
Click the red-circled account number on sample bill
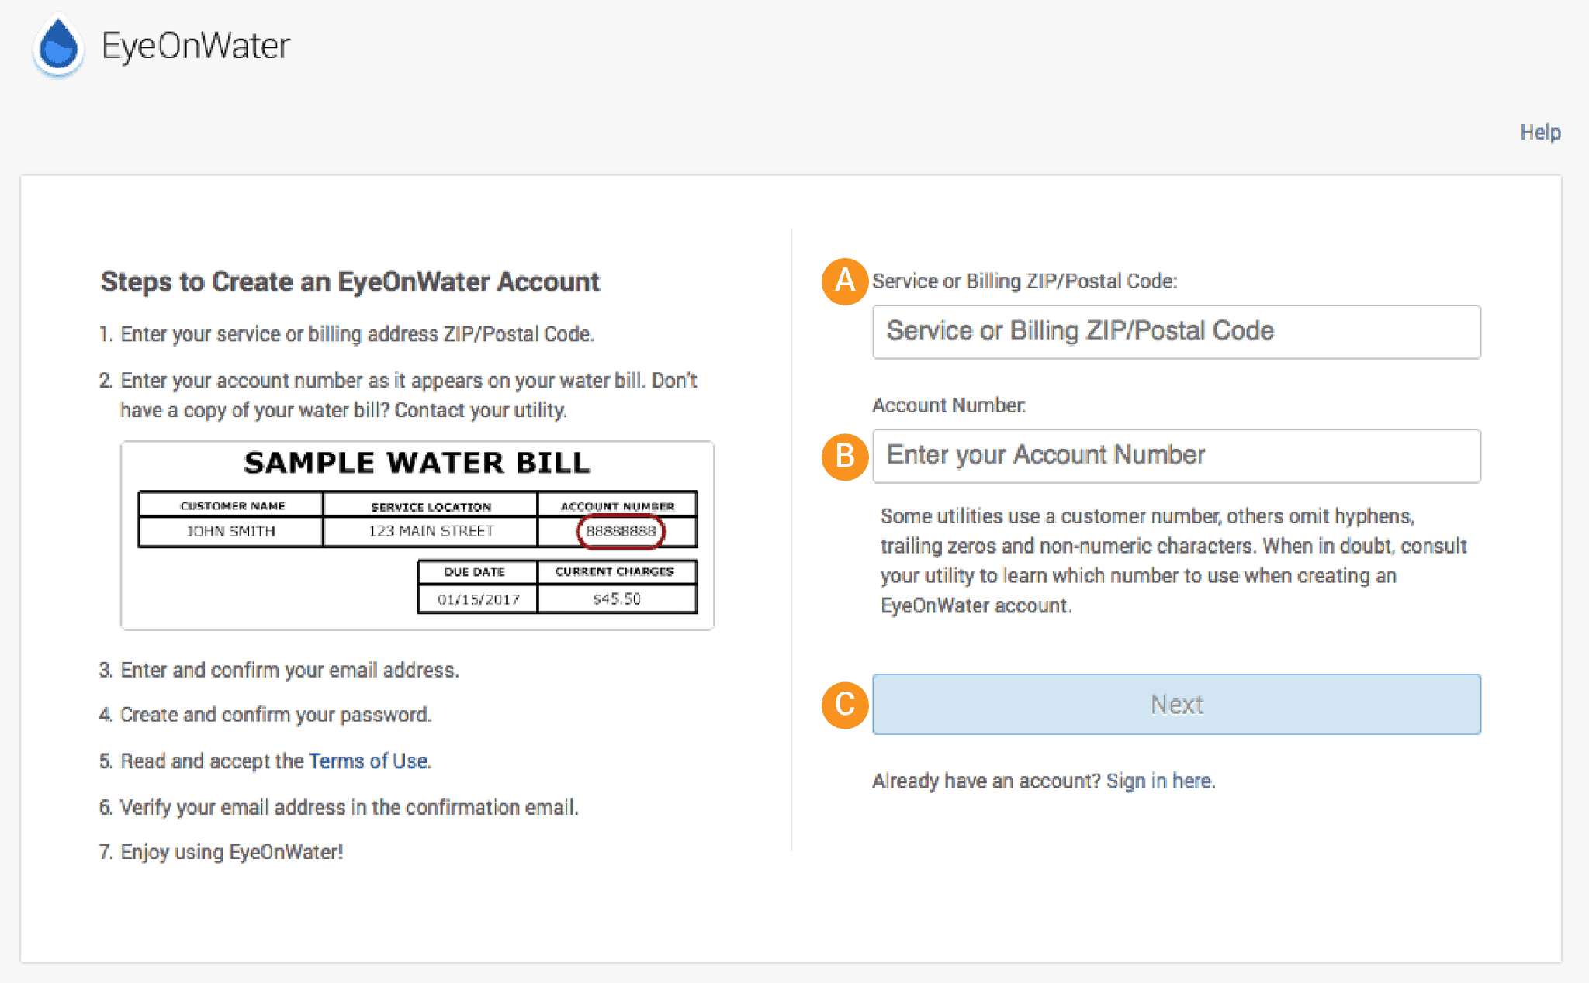coord(621,531)
